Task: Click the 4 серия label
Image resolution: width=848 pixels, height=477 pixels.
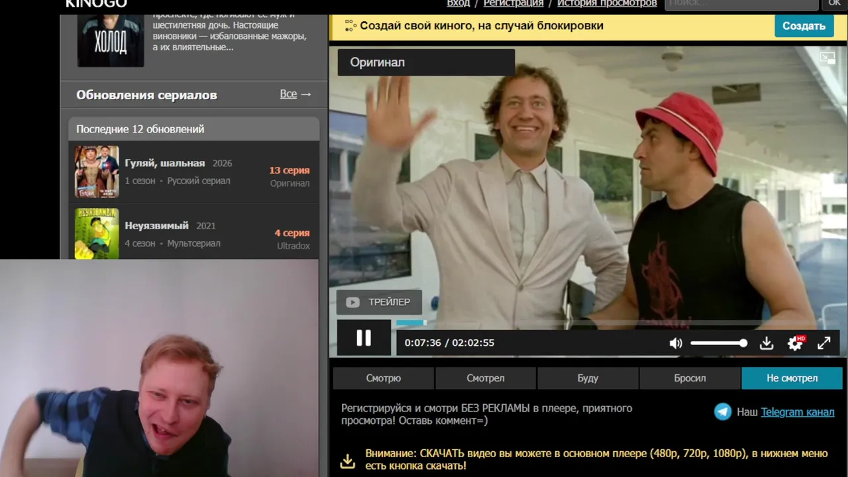Action: coord(292,233)
